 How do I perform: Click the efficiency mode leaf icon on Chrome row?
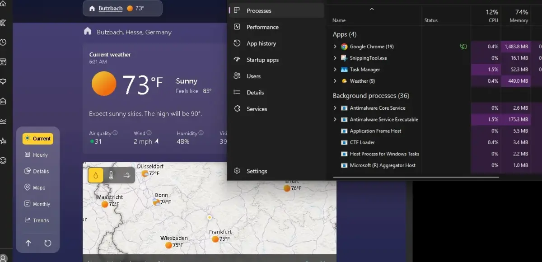point(463,47)
